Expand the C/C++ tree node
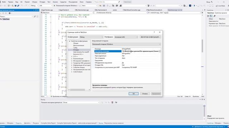This screenshot has height=128, width=229. 72,56
